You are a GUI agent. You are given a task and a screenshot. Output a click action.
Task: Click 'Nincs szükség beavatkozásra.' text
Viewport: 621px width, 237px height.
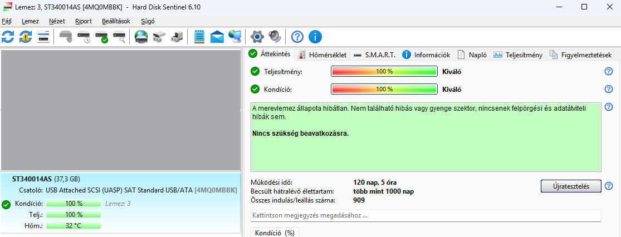click(301, 134)
